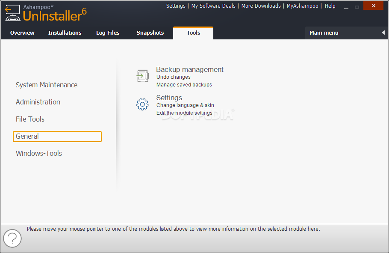Click Edit the module settings text
The image size is (389, 253).
tap(184, 113)
